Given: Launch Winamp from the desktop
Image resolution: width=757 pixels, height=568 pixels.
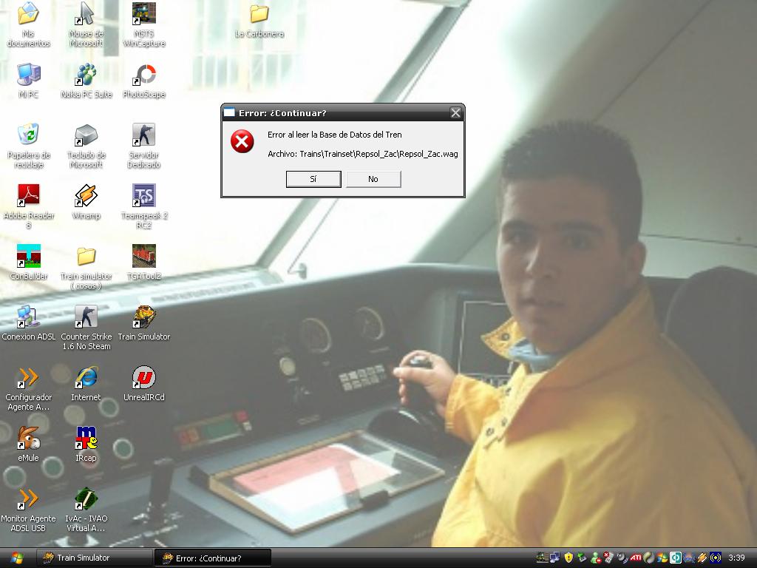Looking at the screenshot, I should (x=86, y=196).
